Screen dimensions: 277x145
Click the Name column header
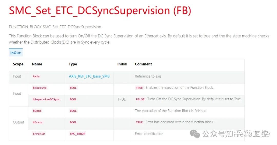pos(37,64)
